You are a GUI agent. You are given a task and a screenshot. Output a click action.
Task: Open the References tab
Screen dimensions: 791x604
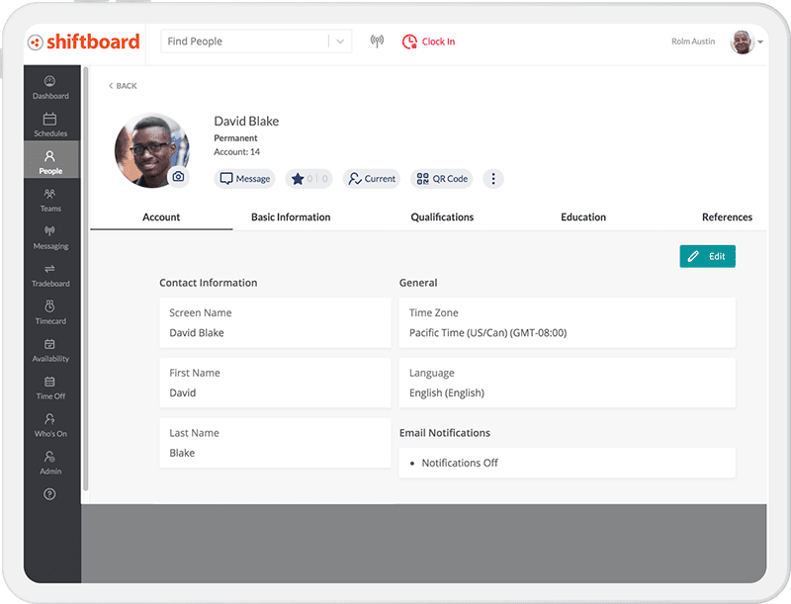click(727, 217)
